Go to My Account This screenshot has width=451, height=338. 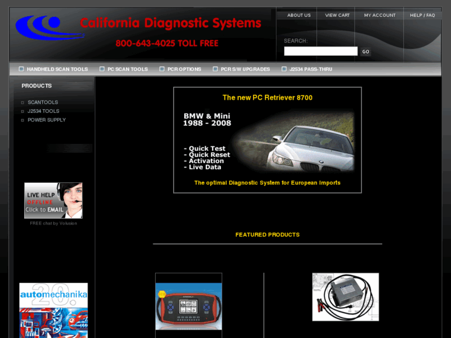[x=380, y=16]
